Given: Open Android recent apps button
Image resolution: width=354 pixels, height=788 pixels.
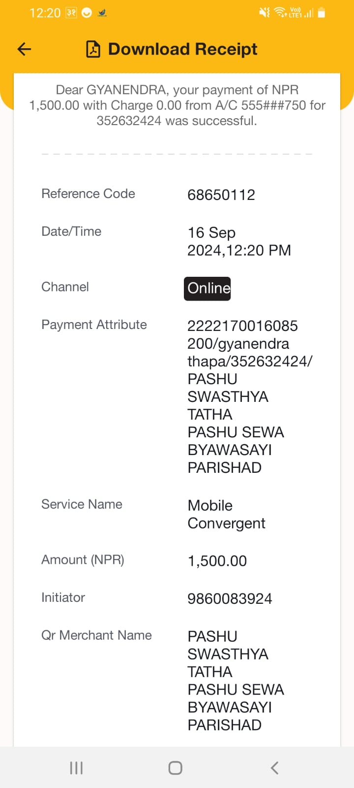Looking at the screenshot, I should 76,768.
